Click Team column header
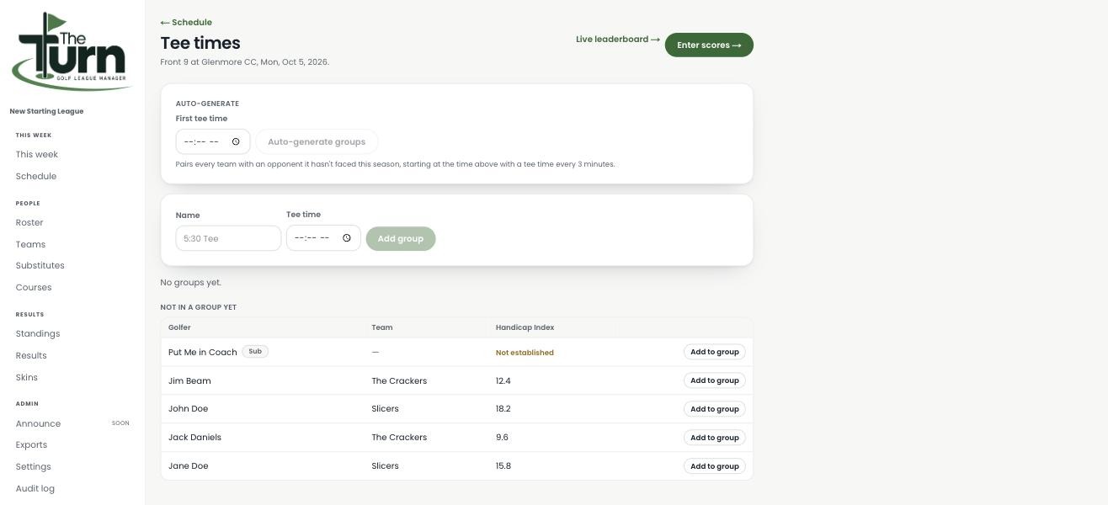Viewport: 1108px width, 505px height. coord(382,327)
